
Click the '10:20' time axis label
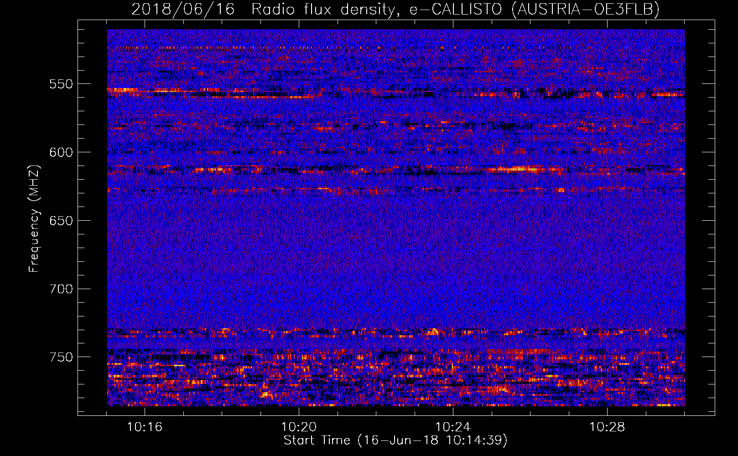point(299,427)
